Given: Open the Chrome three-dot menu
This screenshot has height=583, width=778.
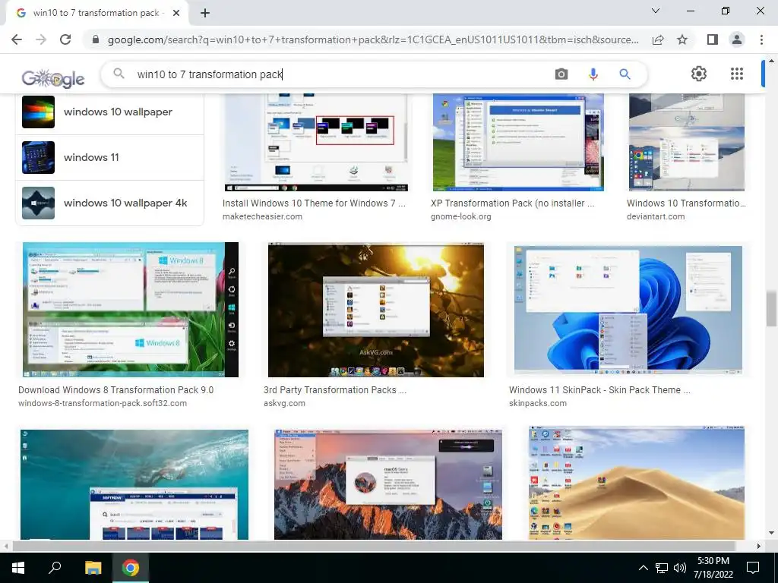Looking at the screenshot, I should click(x=761, y=39).
